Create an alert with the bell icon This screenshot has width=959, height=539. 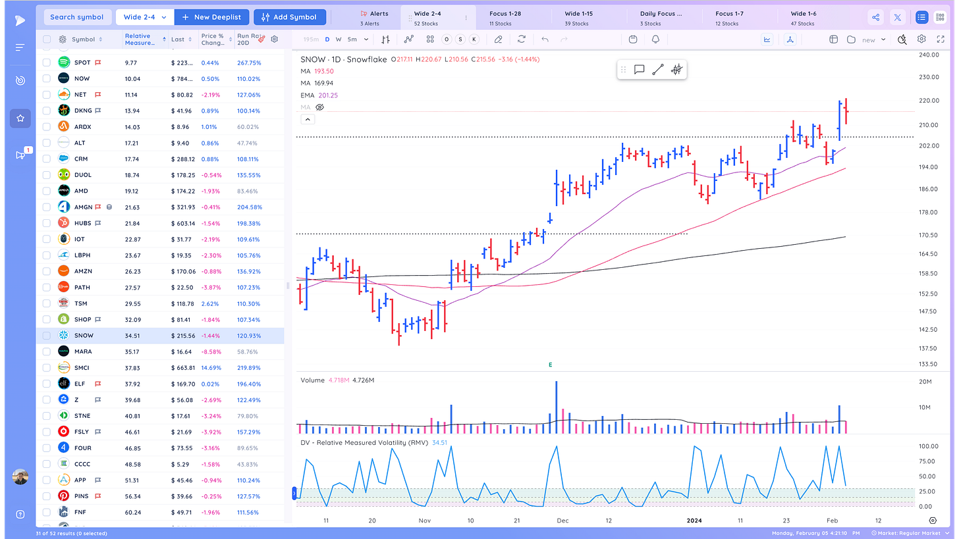pos(655,39)
